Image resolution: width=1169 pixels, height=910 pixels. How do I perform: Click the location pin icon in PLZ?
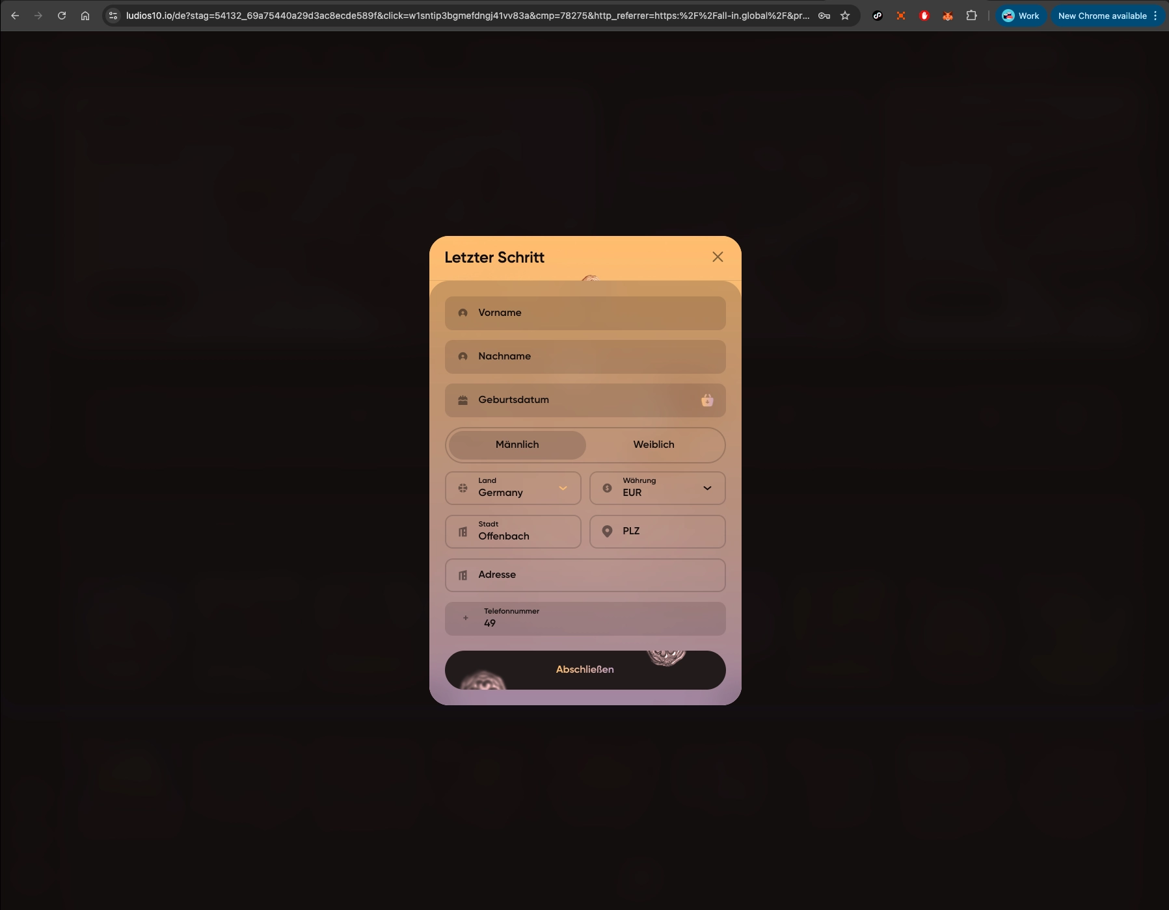coord(607,532)
